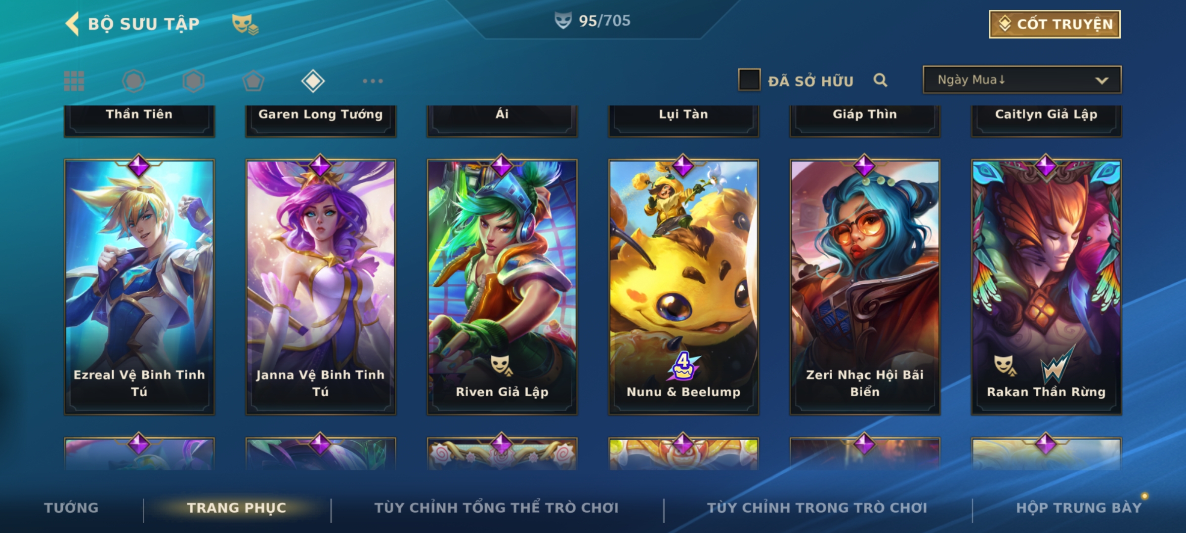
Task: Open Tùy Chỉnh Trong Trò Chơi tab
Action: click(817, 508)
